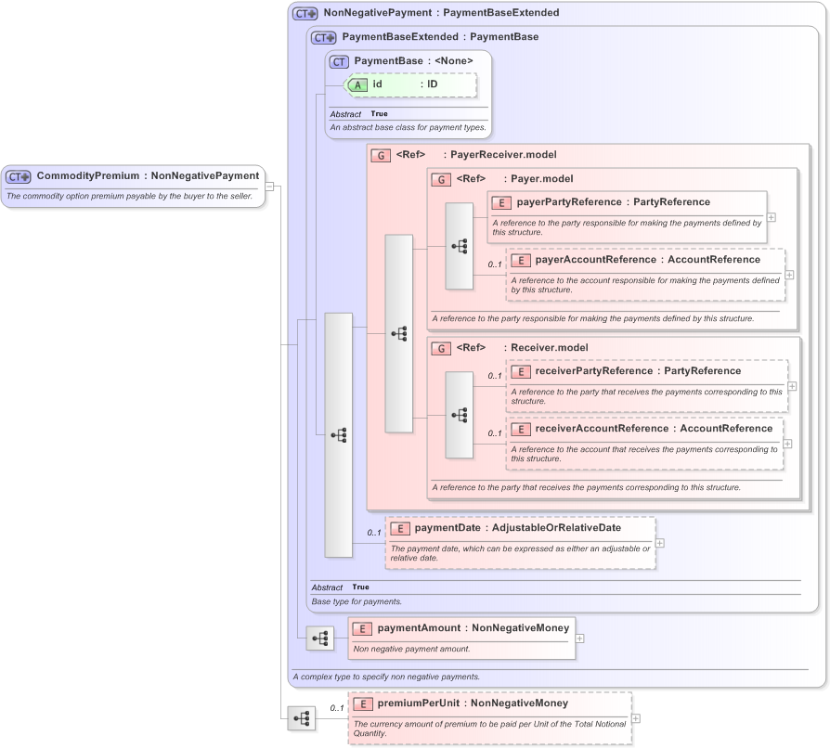Select the Payer.model group description text
This screenshot has width=830, height=748.
[593, 319]
